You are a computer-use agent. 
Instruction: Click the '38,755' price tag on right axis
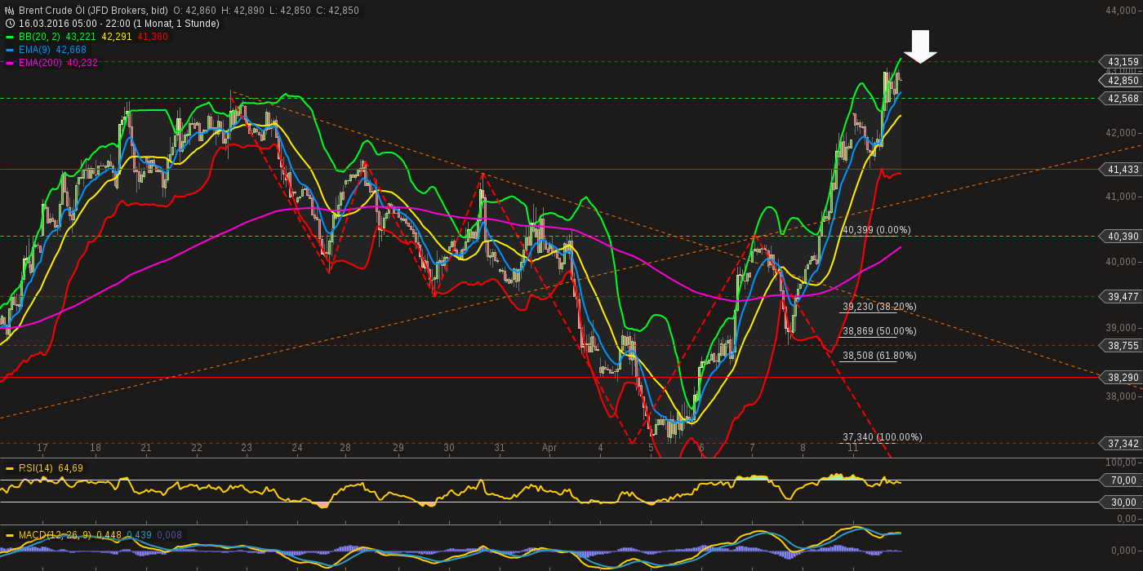(x=1123, y=346)
